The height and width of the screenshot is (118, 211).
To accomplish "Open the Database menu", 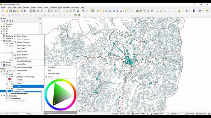I will coord(53,7).
